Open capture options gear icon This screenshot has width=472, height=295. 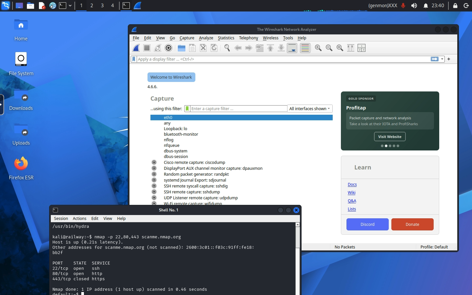168,48
